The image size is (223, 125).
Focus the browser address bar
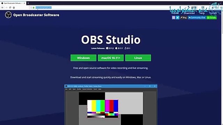pos(100,8)
